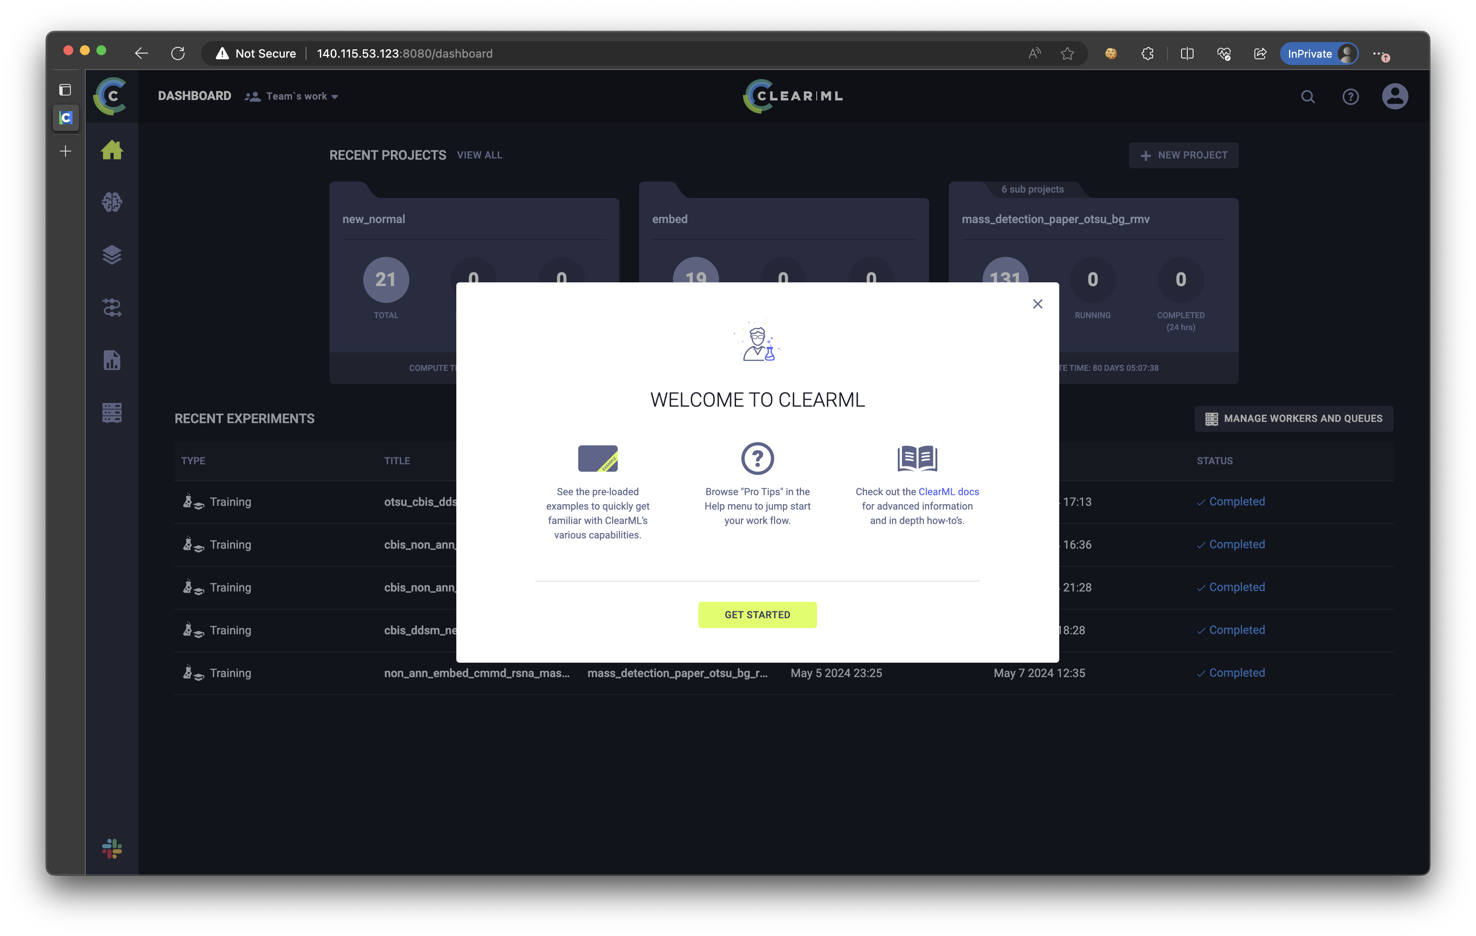Screen dimensions: 1476x936
Task: Expand the Team's work dropdown
Action: [292, 96]
